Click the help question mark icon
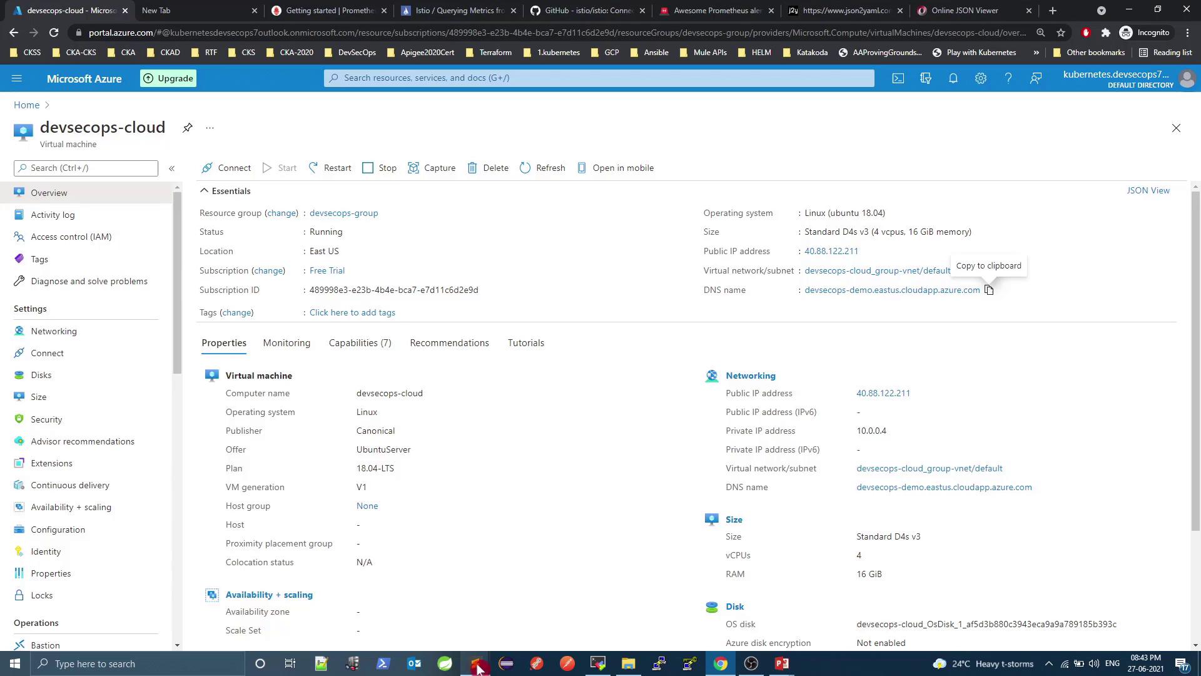This screenshot has width=1201, height=676. click(x=1008, y=78)
